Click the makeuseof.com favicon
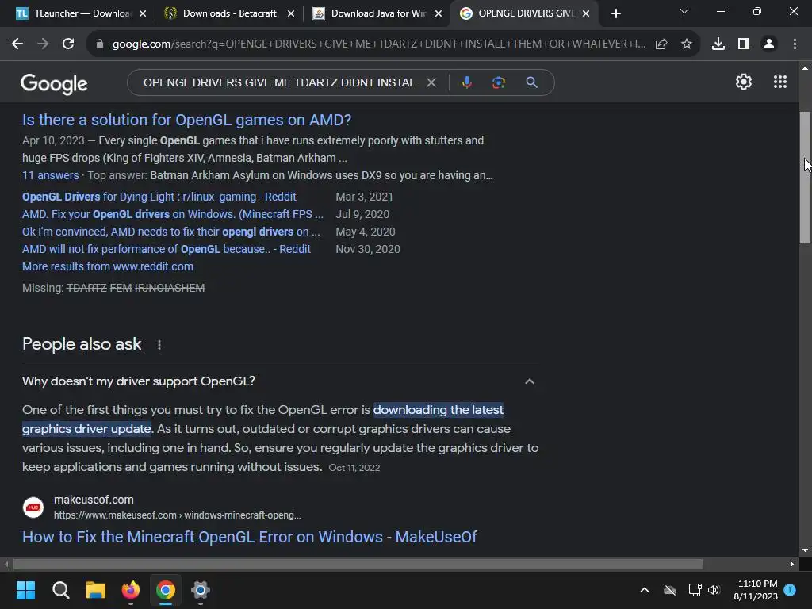 tap(33, 507)
